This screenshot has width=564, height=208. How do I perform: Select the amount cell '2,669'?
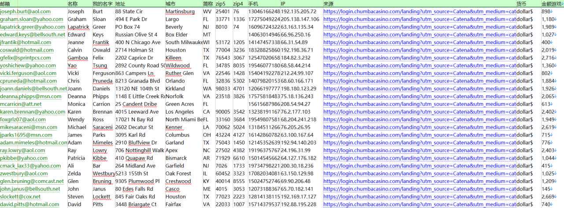(x=548, y=197)
